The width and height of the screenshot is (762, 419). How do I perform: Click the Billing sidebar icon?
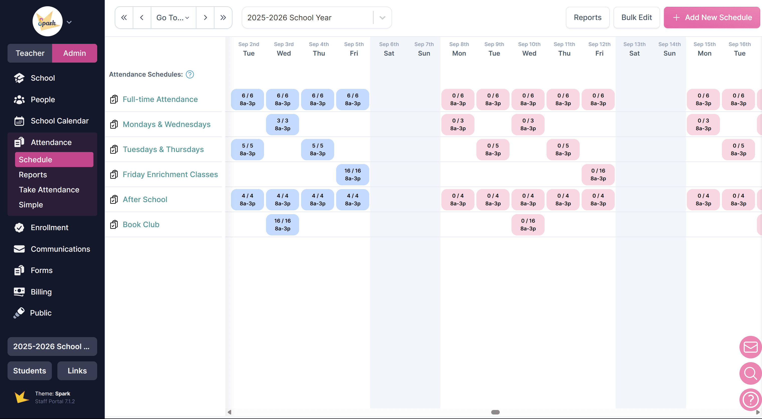click(19, 292)
